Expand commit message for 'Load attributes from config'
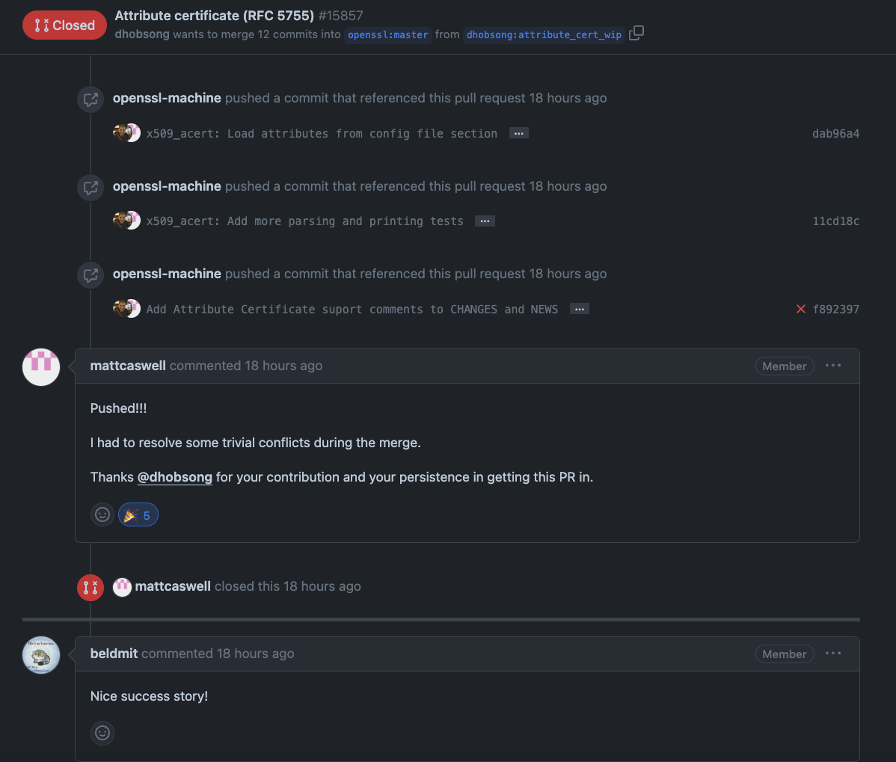This screenshot has height=762, width=896. 519,133
